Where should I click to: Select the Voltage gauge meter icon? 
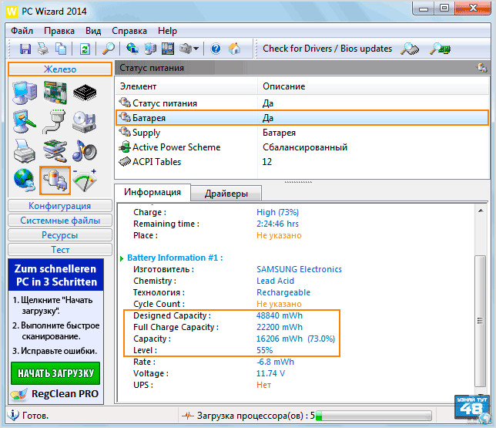[x=85, y=180]
